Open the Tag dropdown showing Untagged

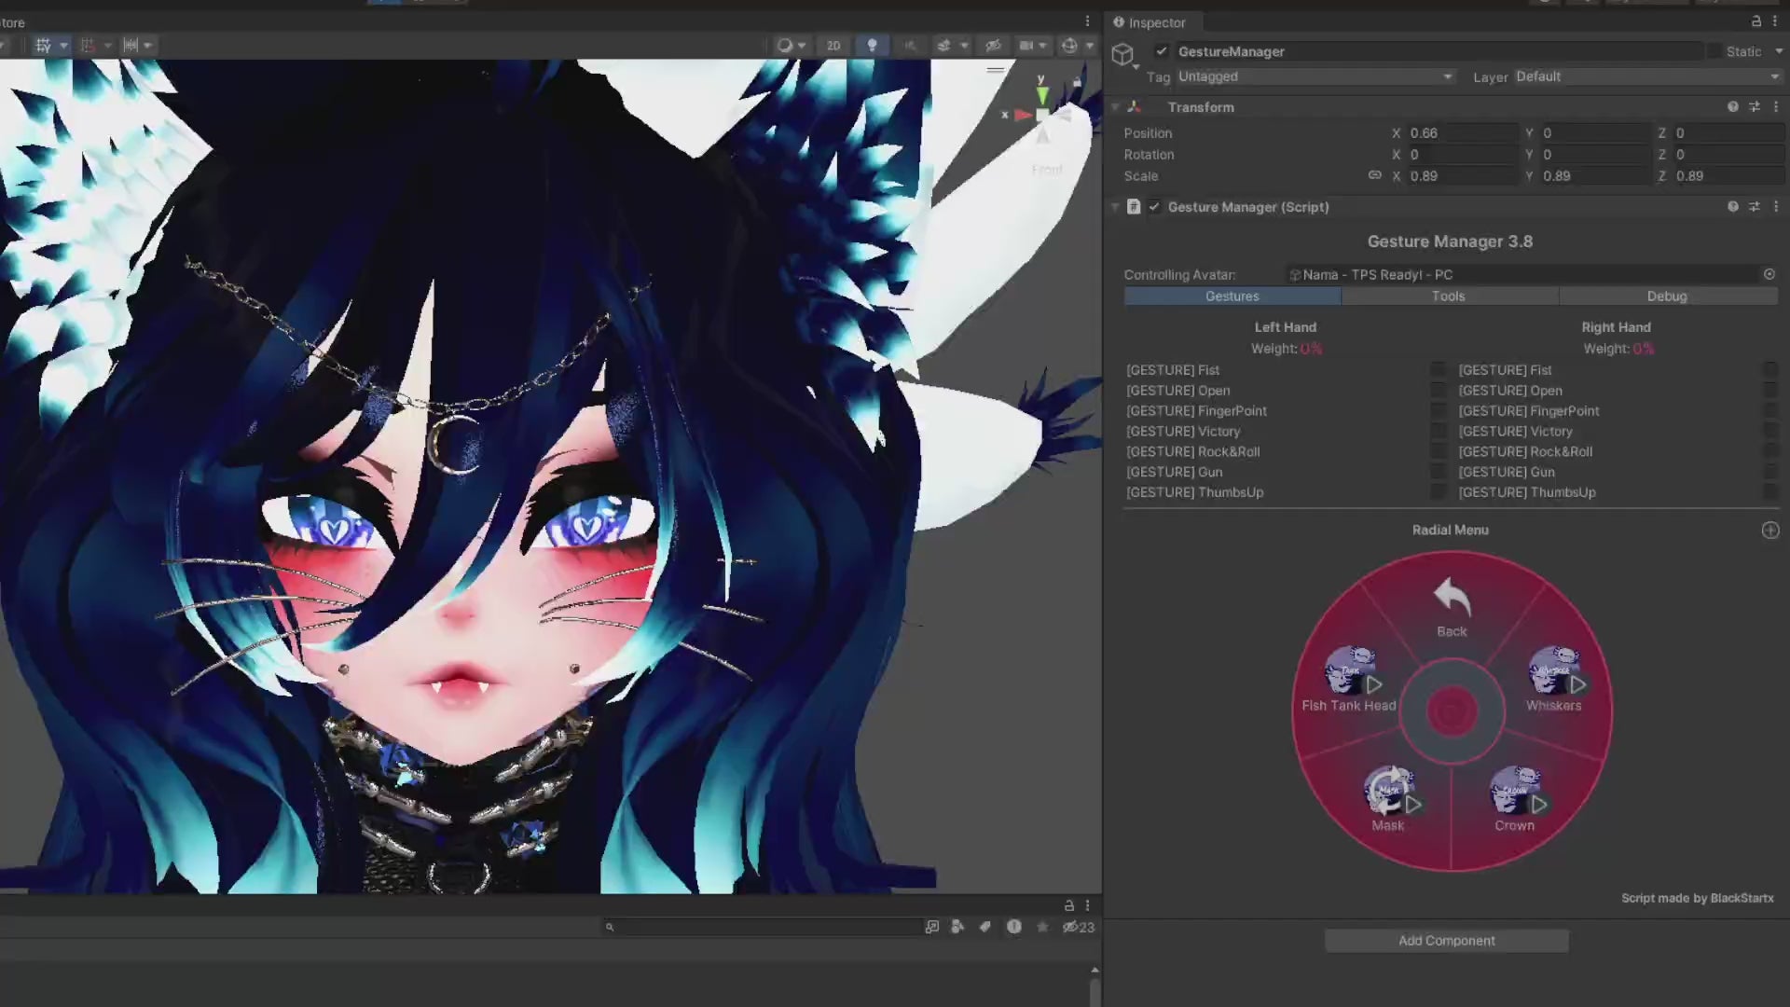(x=1315, y=76)
